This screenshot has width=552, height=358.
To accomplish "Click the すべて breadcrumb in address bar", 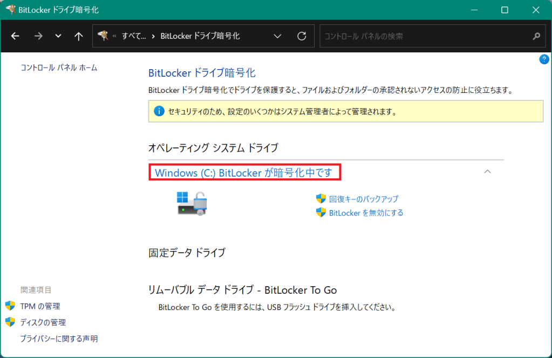I will pyautogui.click(x=133, y=36).
